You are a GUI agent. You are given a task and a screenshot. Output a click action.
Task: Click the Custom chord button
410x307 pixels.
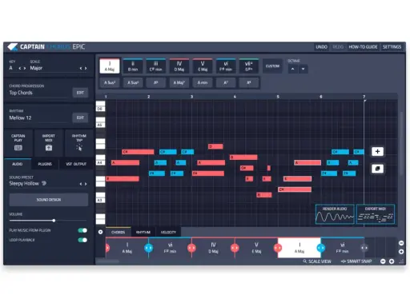[272, 66]
